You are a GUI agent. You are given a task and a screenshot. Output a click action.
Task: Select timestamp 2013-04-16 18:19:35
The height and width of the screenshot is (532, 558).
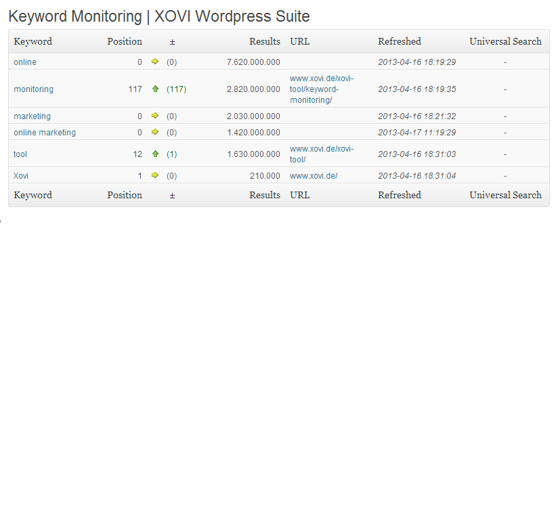(416, 89)
